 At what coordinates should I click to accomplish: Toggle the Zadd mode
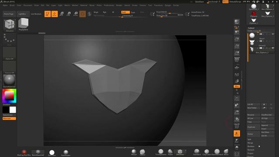click(x=125, y=12)
